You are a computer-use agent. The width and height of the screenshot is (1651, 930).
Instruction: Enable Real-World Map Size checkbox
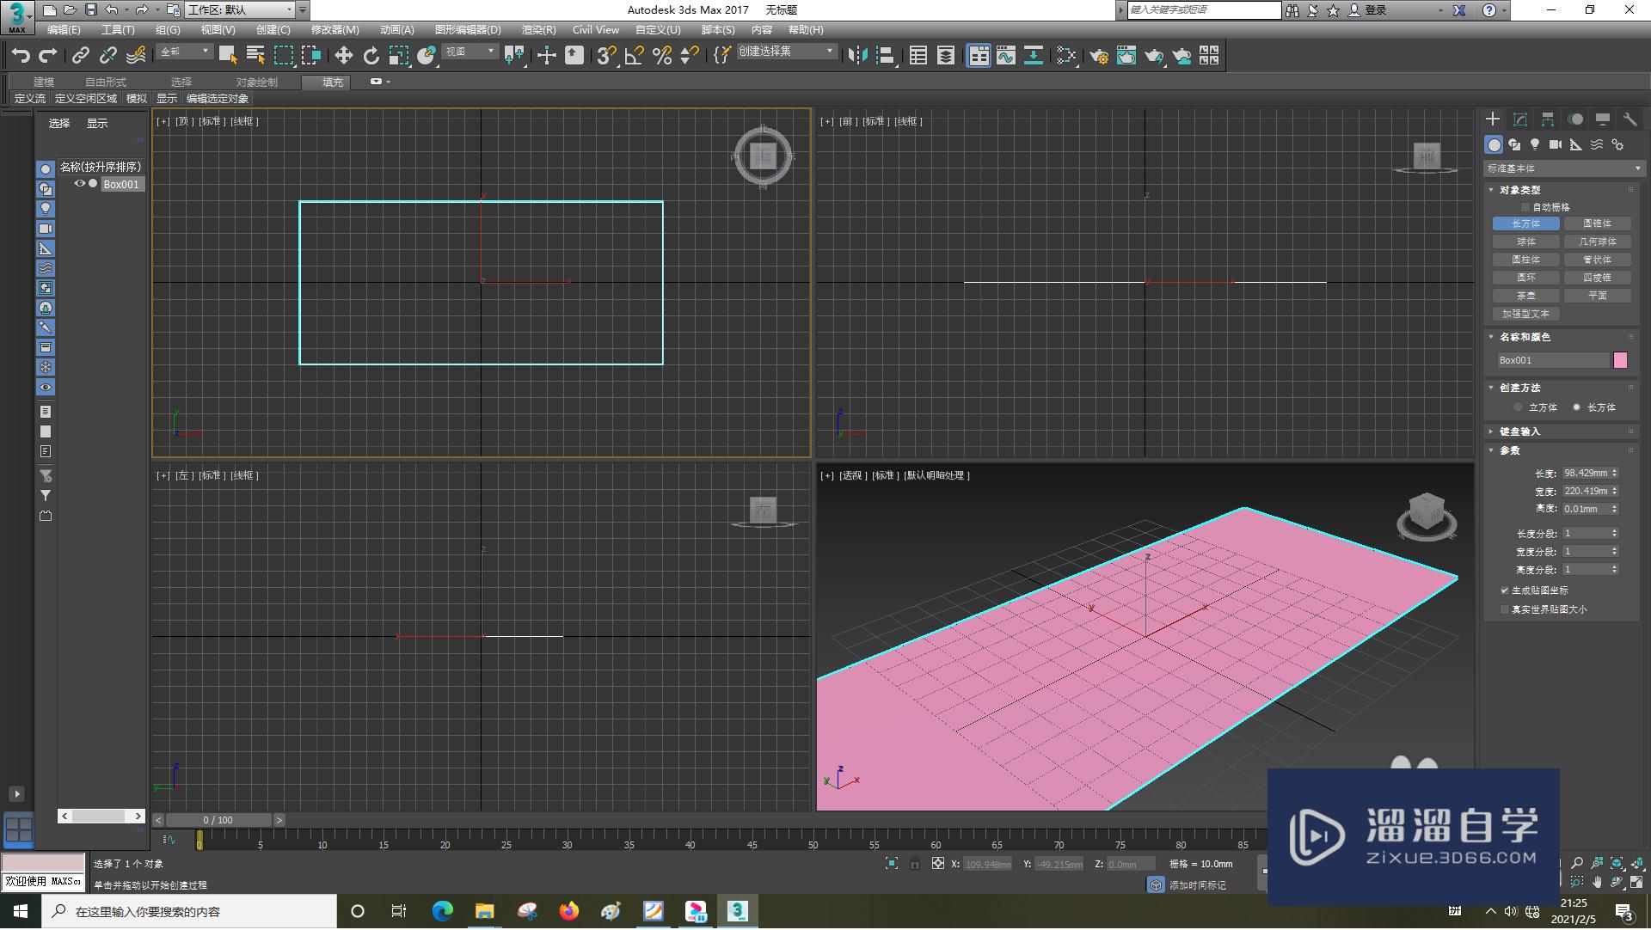(x=1505, y=609)
